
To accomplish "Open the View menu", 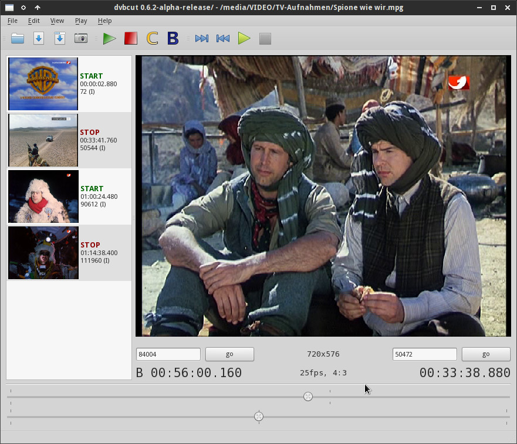I will (x=57, y=21).
